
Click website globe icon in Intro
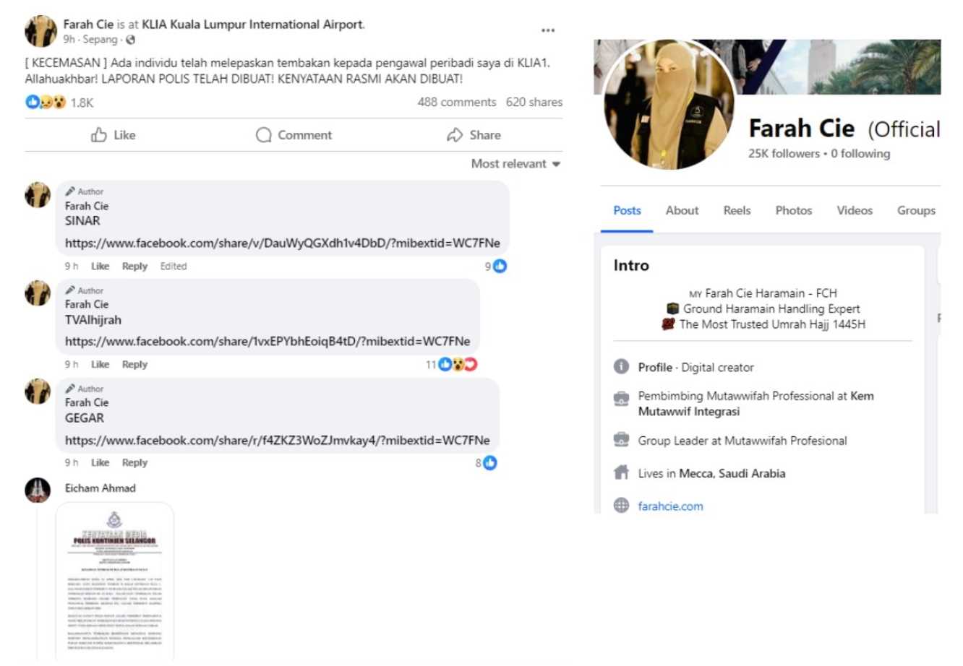pos(621,506)
